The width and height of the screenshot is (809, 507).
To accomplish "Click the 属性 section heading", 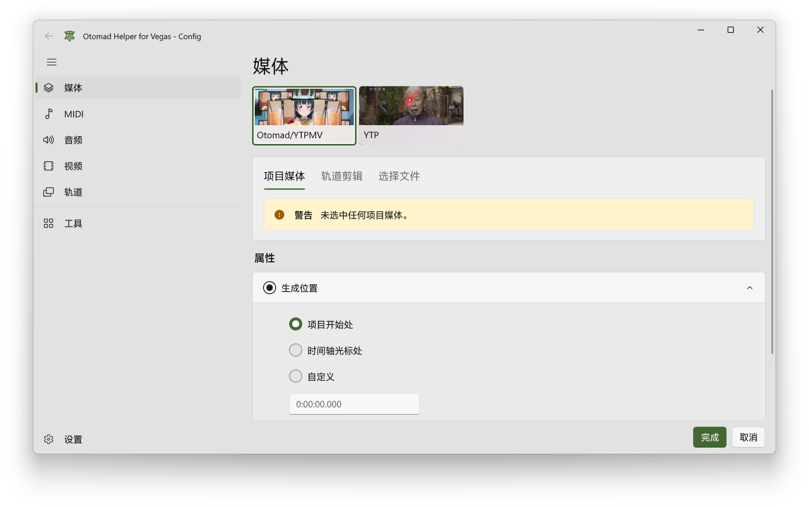I will [265, 258].
